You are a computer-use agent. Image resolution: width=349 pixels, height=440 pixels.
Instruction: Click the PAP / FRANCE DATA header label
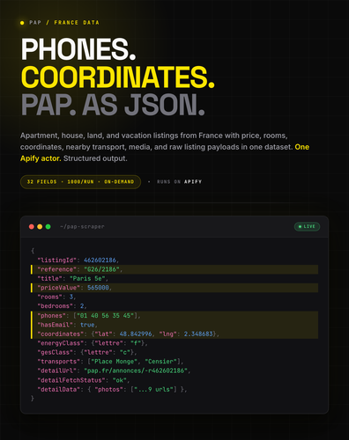[x=64, y=23]
